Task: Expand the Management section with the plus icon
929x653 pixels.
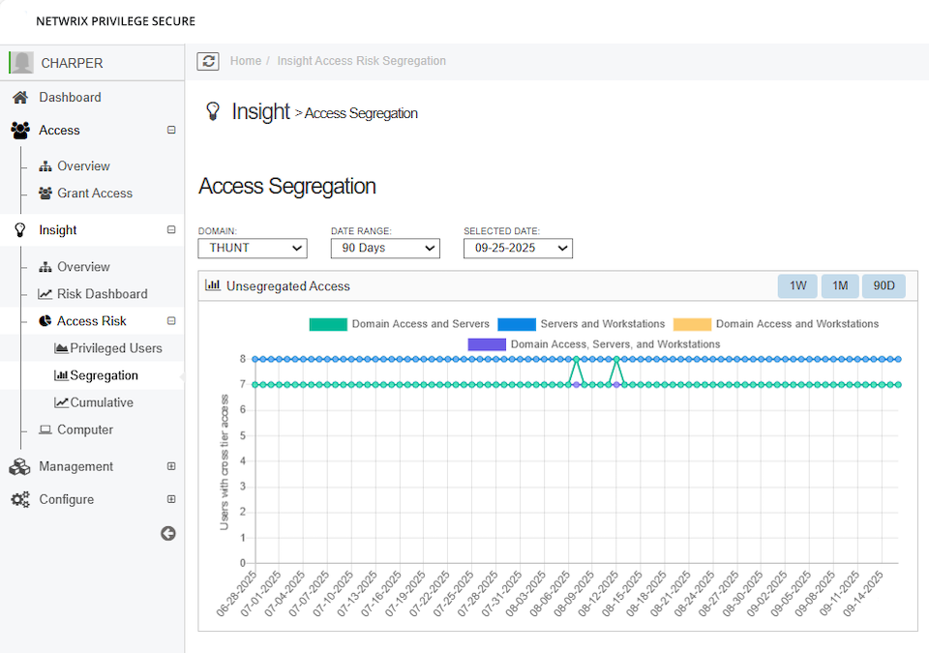Action: click(171, 466)
